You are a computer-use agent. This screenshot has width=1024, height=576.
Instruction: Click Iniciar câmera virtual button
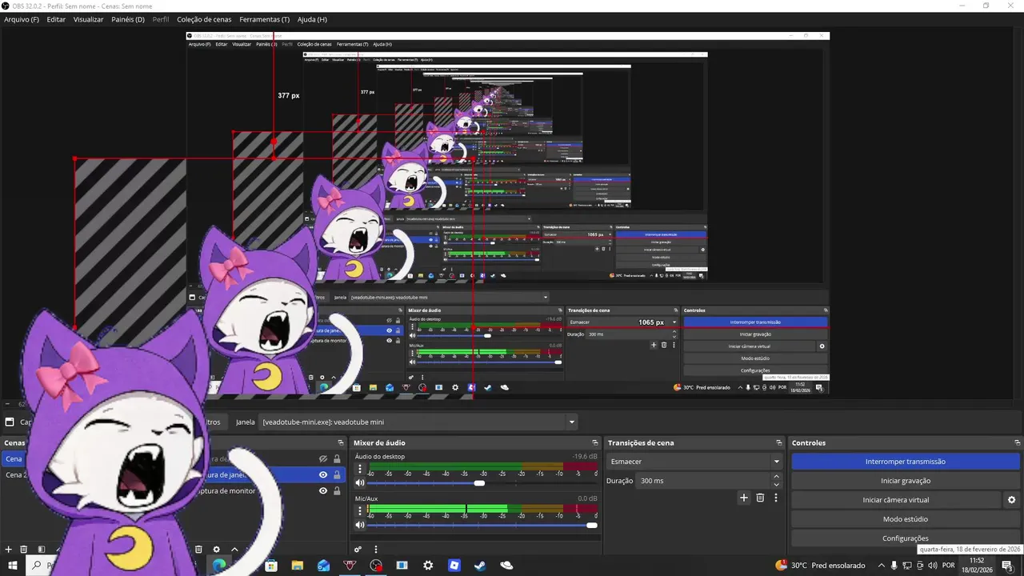coord(896,500)
